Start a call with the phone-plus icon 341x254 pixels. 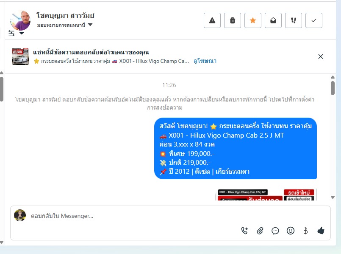tap(245, 231)
